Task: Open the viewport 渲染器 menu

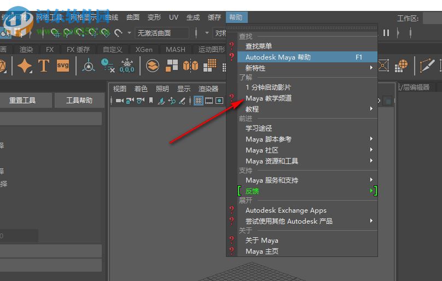Action: [208, 89]
